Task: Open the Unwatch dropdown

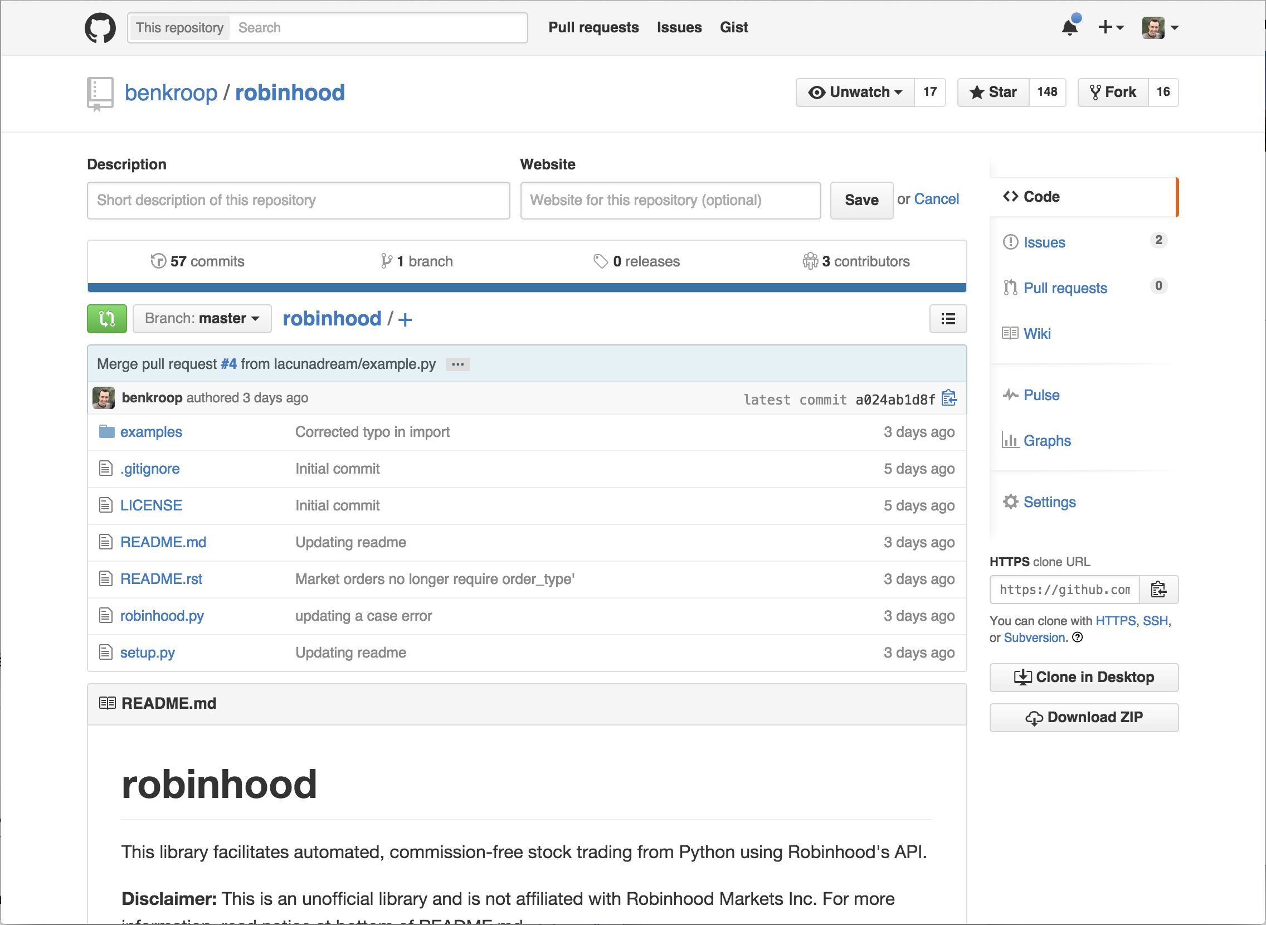Action: [x=855, y=93]
